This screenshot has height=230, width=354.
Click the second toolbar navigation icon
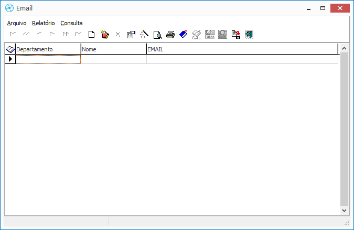[x=26, y=34]
